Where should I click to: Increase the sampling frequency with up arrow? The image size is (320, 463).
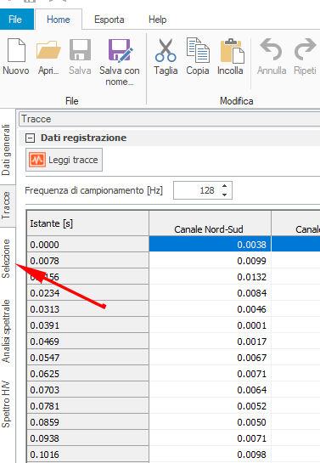pos(224,186)
